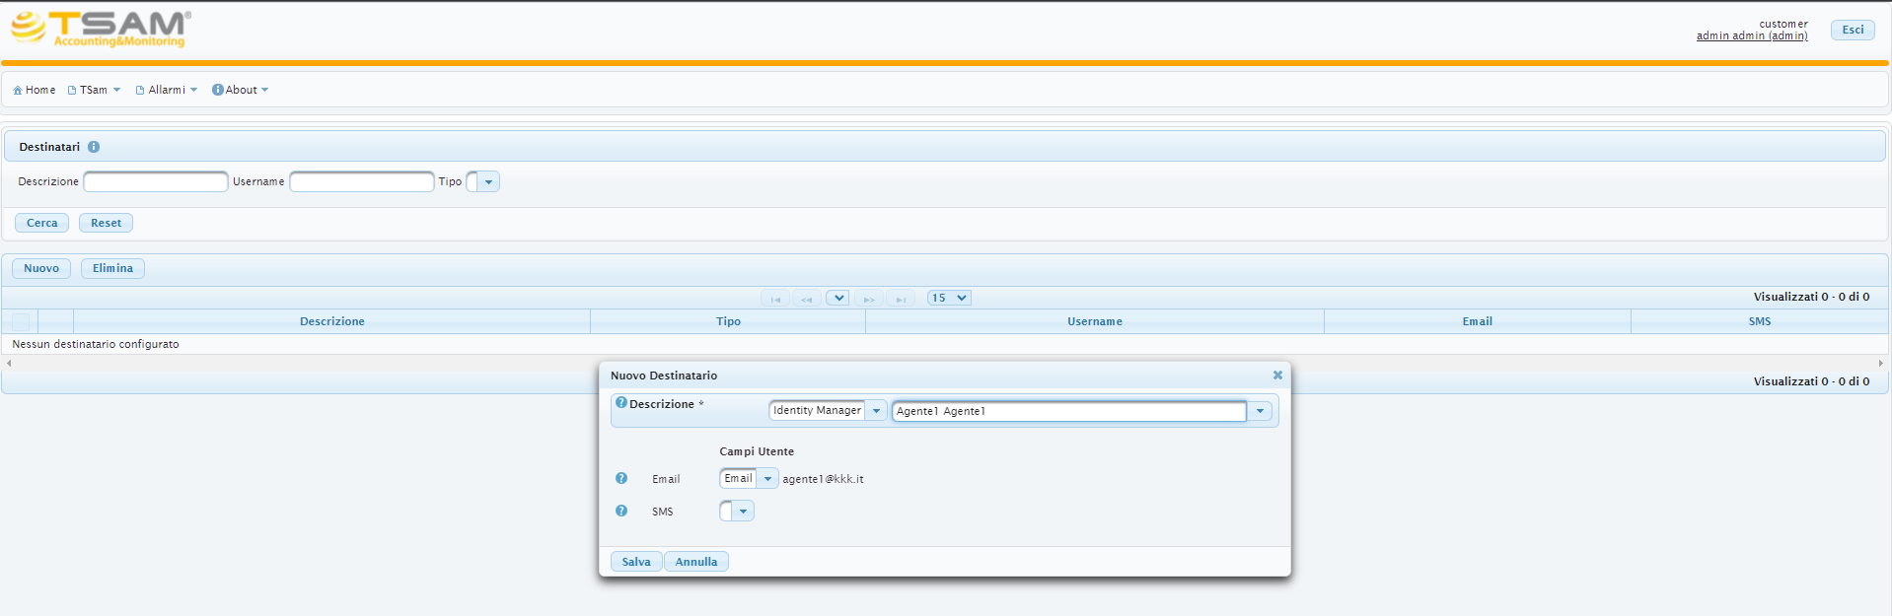Click the Salva button
The width and height of the screenshot is (1892, 616).
tap(636, 562)
